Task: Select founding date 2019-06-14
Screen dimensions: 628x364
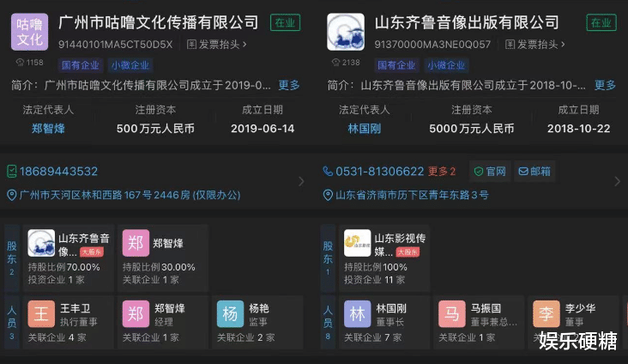Action: pyautogui.click(x=263, y=129)
